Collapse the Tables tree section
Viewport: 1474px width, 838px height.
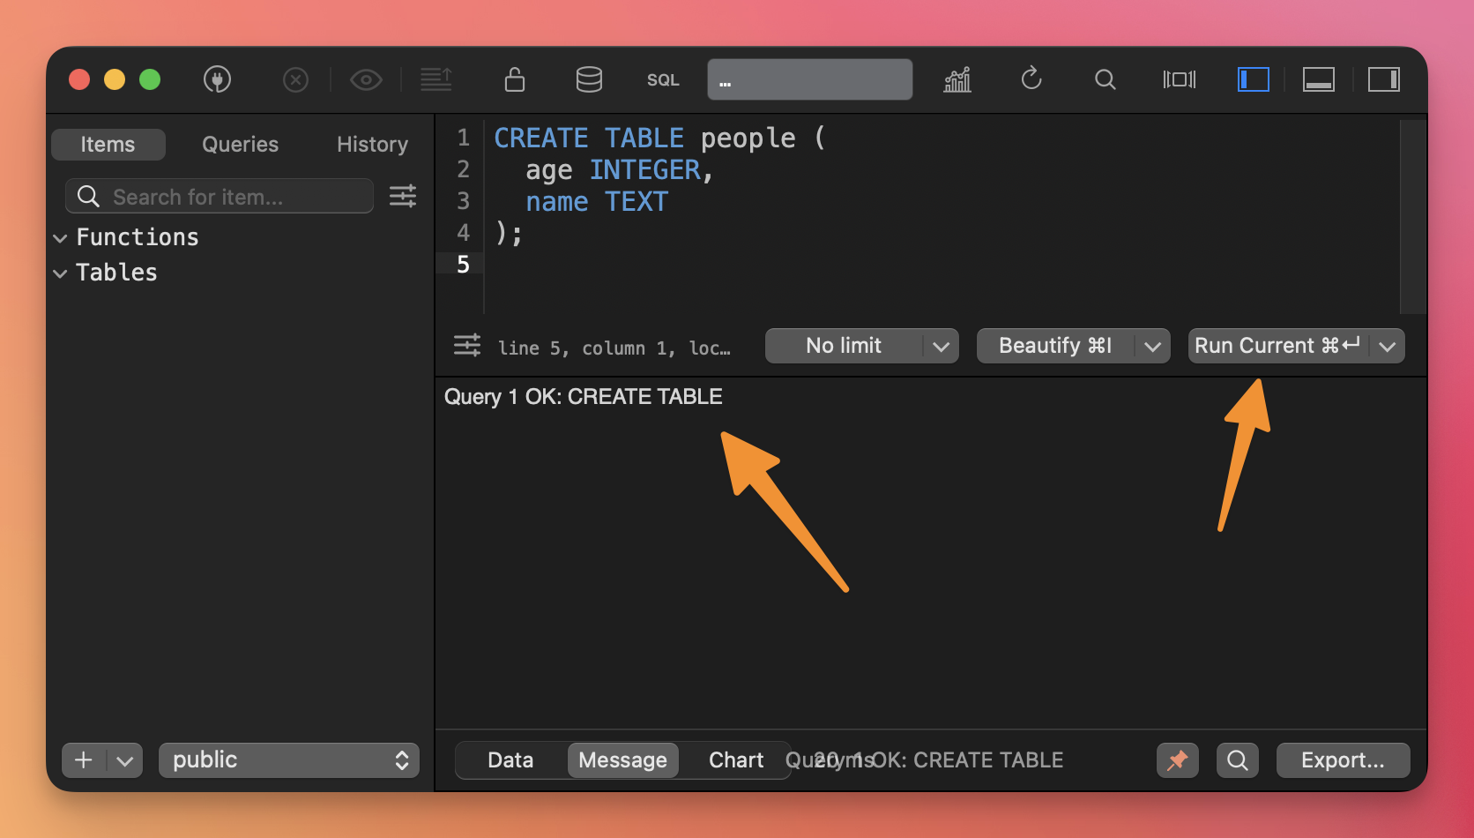click(61, 273)
